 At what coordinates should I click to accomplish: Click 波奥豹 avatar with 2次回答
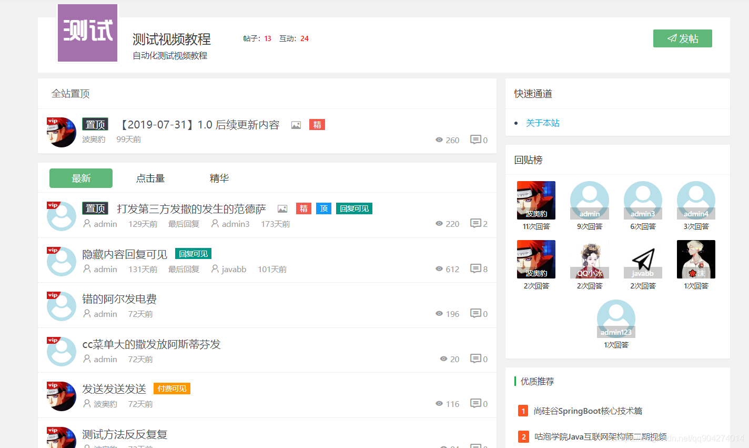[x=536, y=259]
